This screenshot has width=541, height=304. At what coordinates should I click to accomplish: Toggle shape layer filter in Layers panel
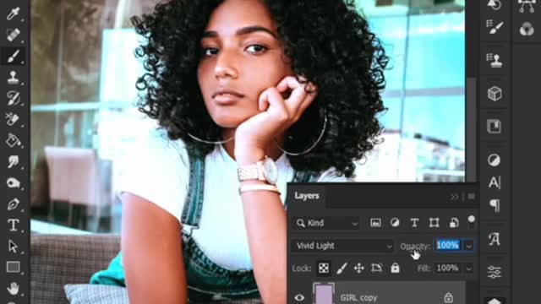(x=434, y=223)
